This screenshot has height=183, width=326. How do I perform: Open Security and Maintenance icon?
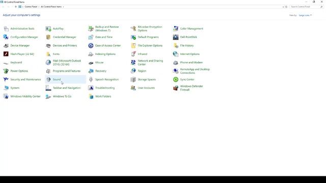tap(6, 79)
